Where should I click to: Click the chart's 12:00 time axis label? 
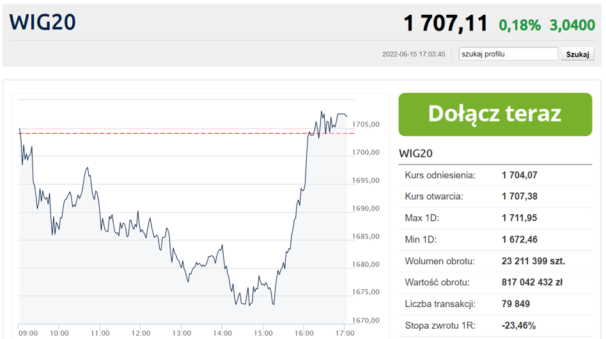(141, 333)
